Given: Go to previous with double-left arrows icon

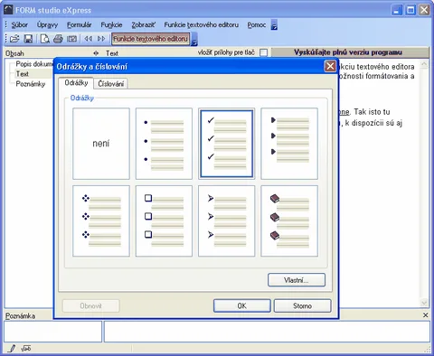Looking at the screenshot, I should tap(89, 39).
